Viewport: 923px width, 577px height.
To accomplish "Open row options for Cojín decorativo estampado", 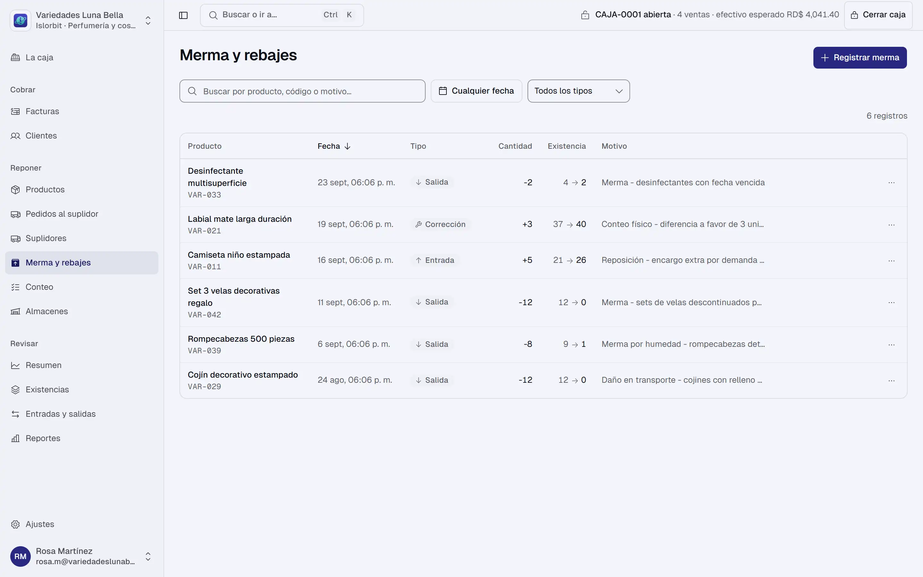I will click(891, 380).
